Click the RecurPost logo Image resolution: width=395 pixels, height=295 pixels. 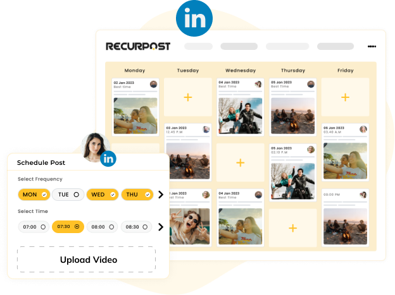coord(138,46)
